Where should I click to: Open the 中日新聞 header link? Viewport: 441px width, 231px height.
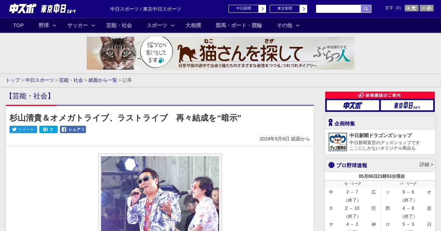click(244, 9)
